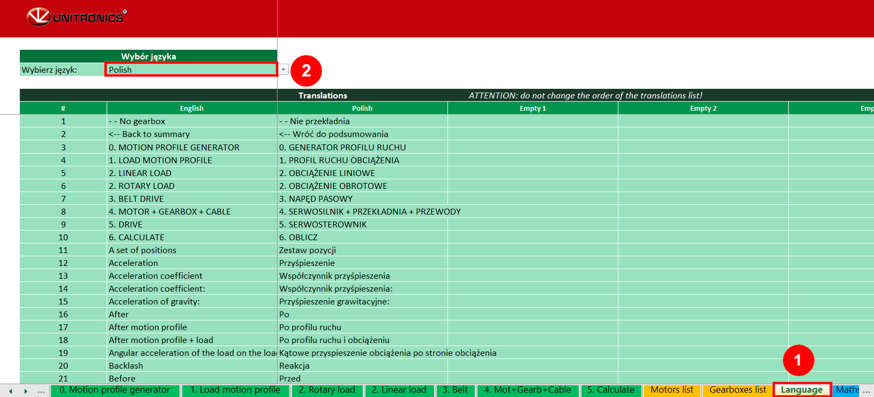Click the # column header
Image resolution: width=874 pixels, height=397 pixels.
pyautogui.click(x=63, y=108)
